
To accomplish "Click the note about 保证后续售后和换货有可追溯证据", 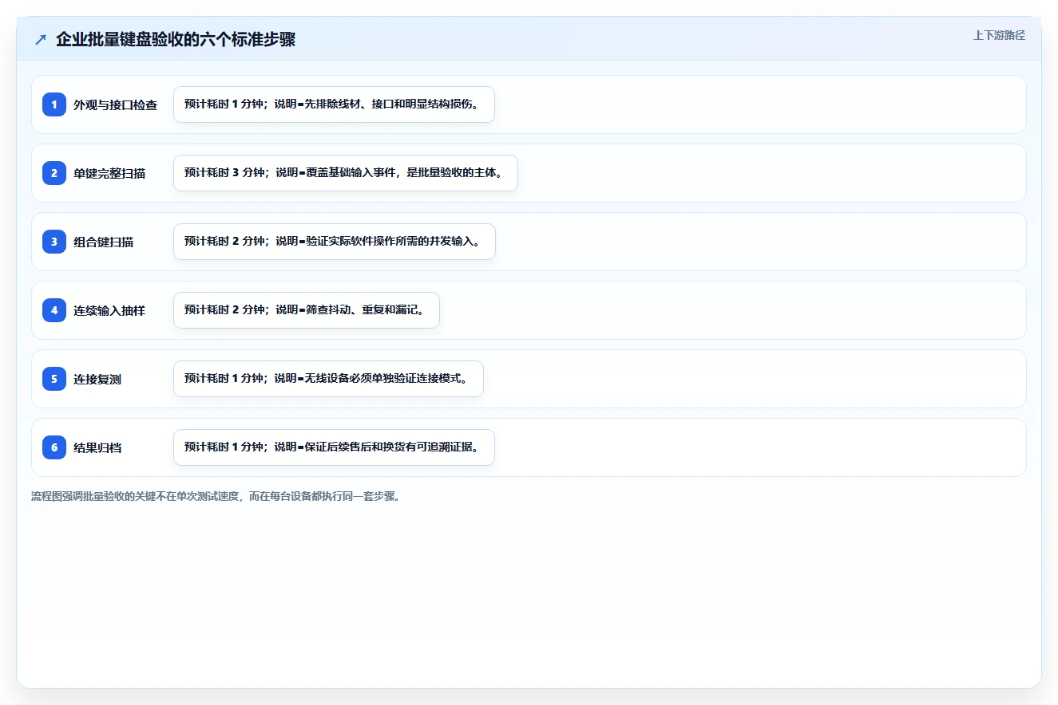I will pyautogui.click(x=334, y=447).
